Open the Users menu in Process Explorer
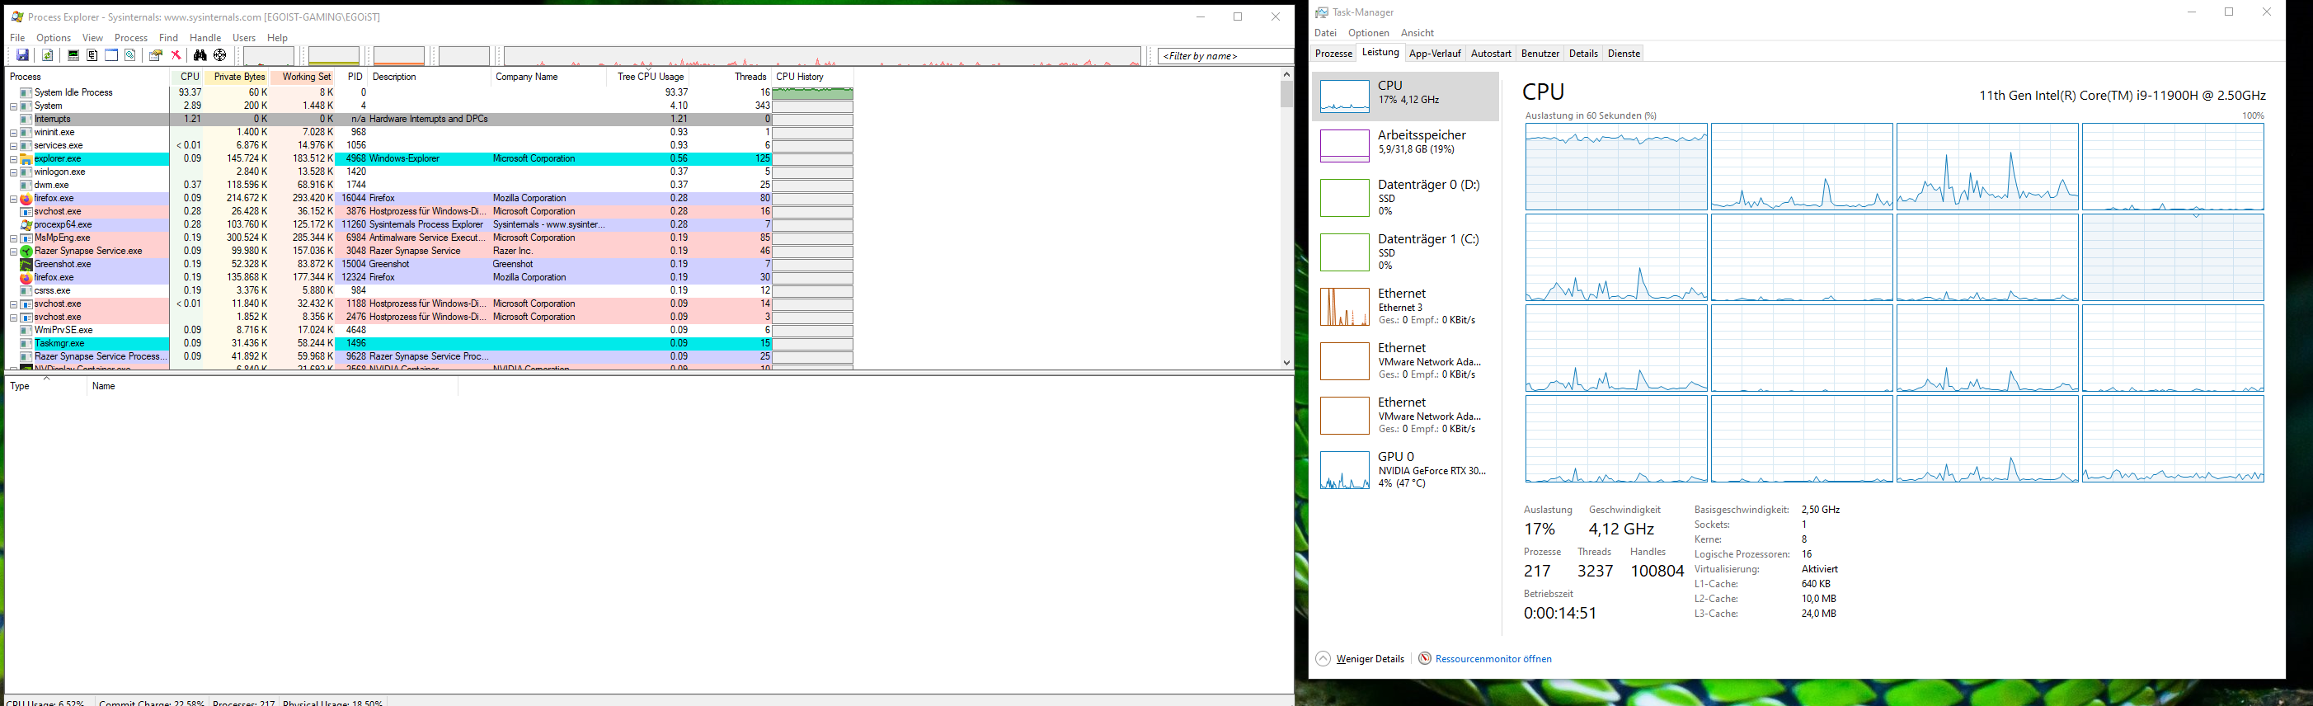This screenshot has height=706, width=2313. click(244, 38)
